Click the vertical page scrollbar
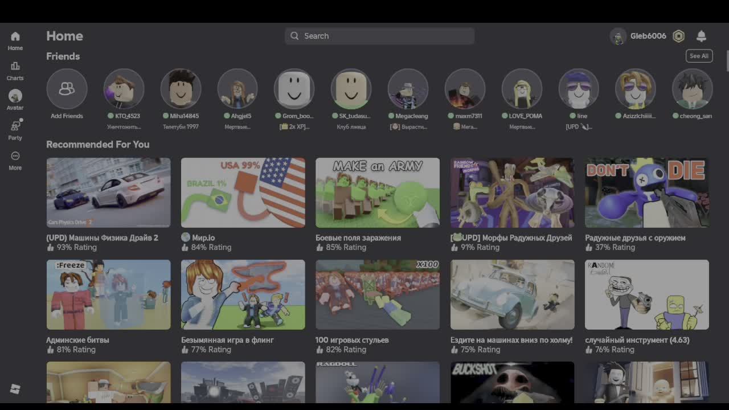Screen dimensions: 729x410 (x=727, y=60)
